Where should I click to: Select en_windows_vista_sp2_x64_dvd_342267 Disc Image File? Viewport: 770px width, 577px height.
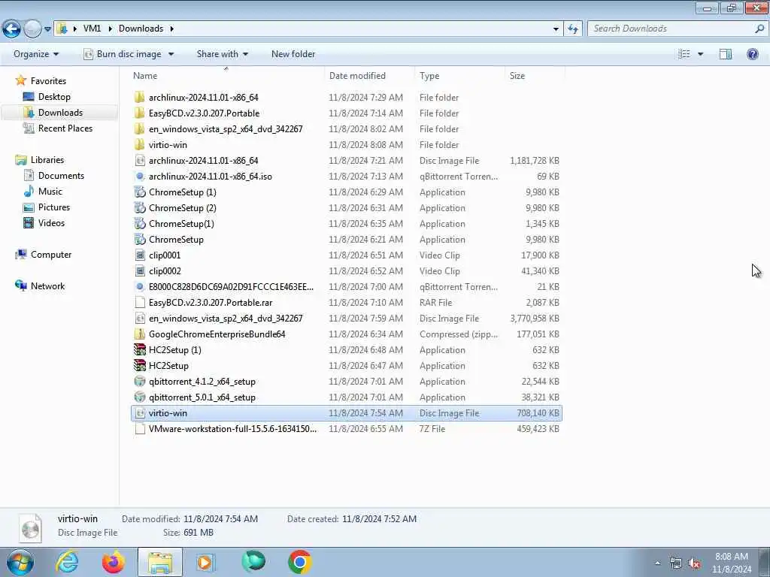(x=347, y=319)
